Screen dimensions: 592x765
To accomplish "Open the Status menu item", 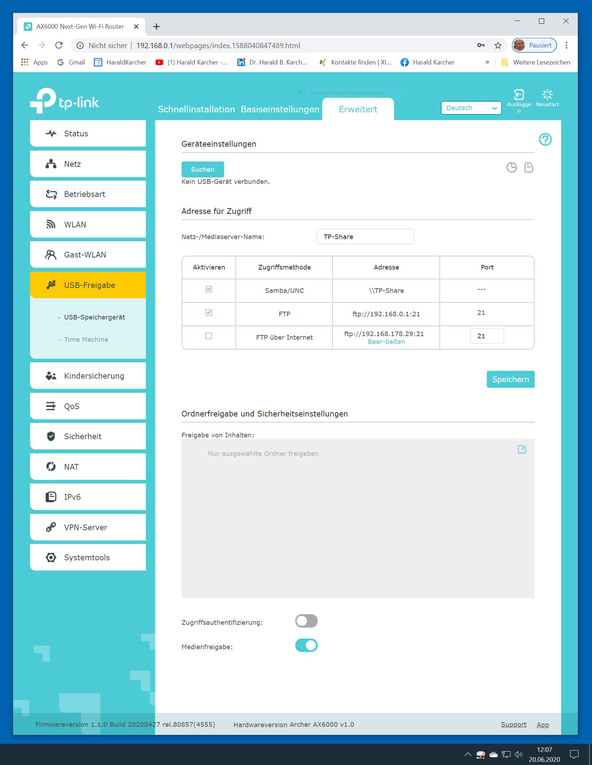I will click(88, 134).
